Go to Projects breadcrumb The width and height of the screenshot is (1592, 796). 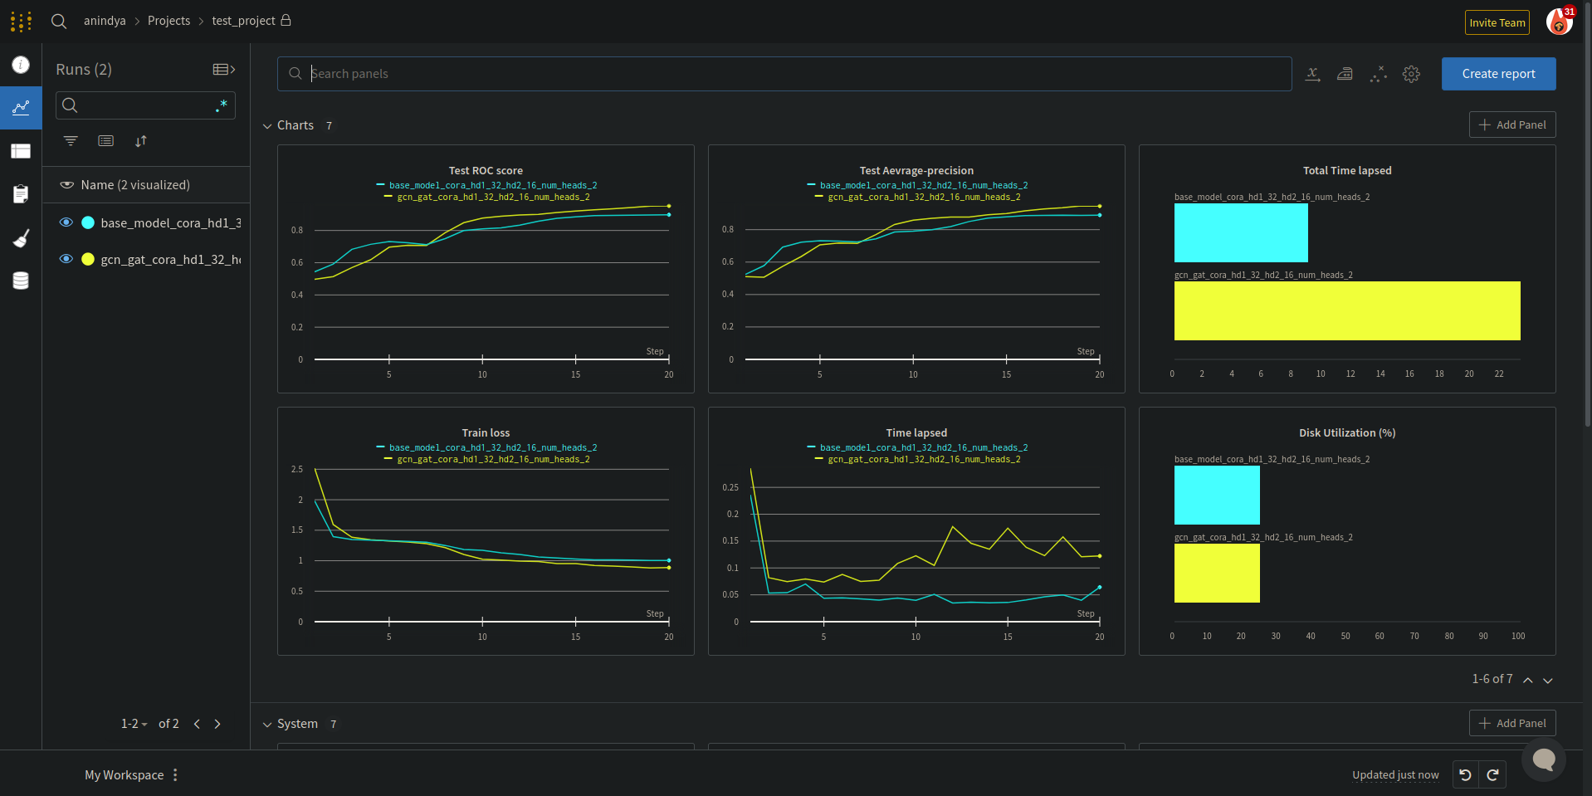168,21
